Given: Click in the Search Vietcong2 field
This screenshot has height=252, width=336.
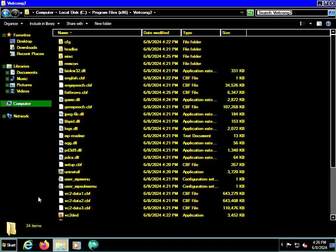Looking at the screenshot, I should [292, 13].
